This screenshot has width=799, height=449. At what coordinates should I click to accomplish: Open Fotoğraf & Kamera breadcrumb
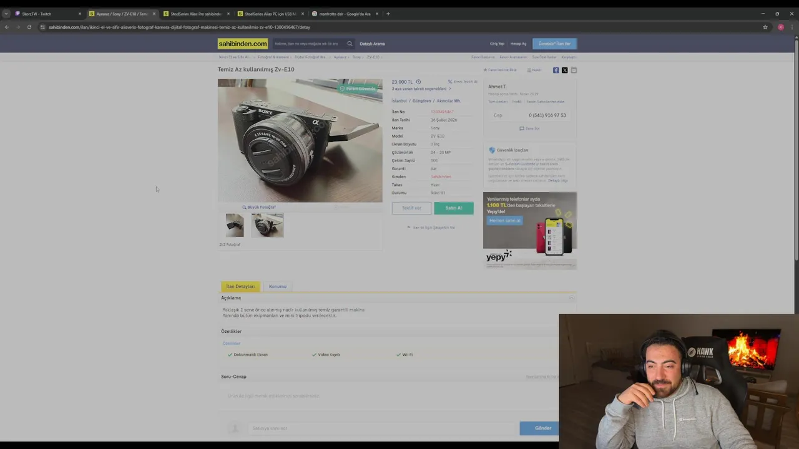[273, 57]
